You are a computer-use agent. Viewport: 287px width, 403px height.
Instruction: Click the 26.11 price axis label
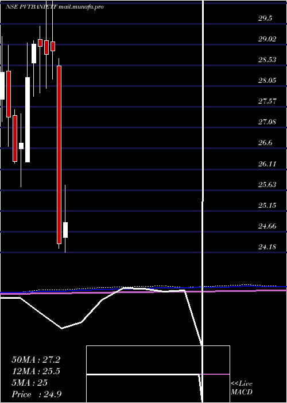267,164
